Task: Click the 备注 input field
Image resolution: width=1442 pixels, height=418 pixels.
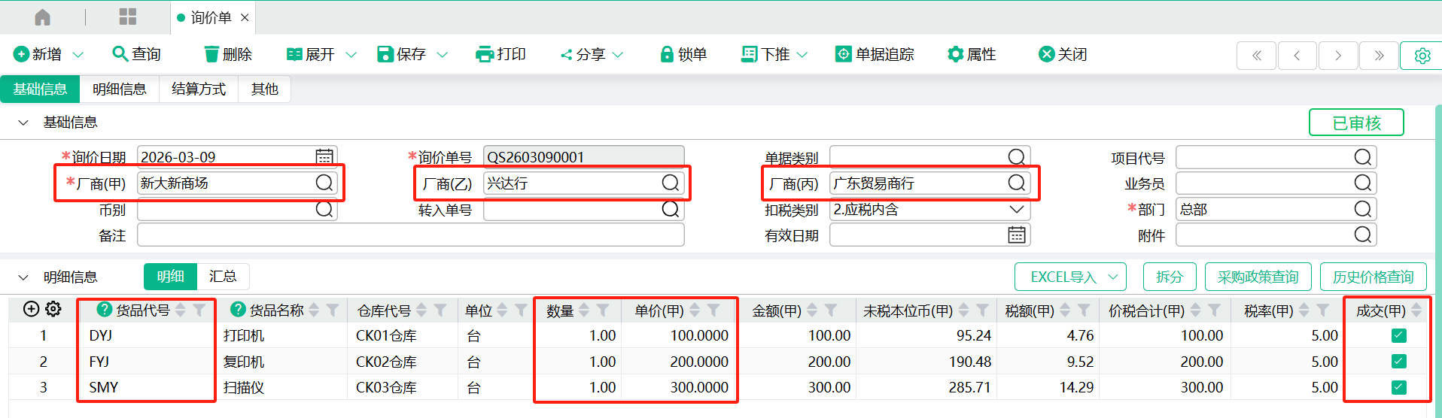Action: point(410,235)
